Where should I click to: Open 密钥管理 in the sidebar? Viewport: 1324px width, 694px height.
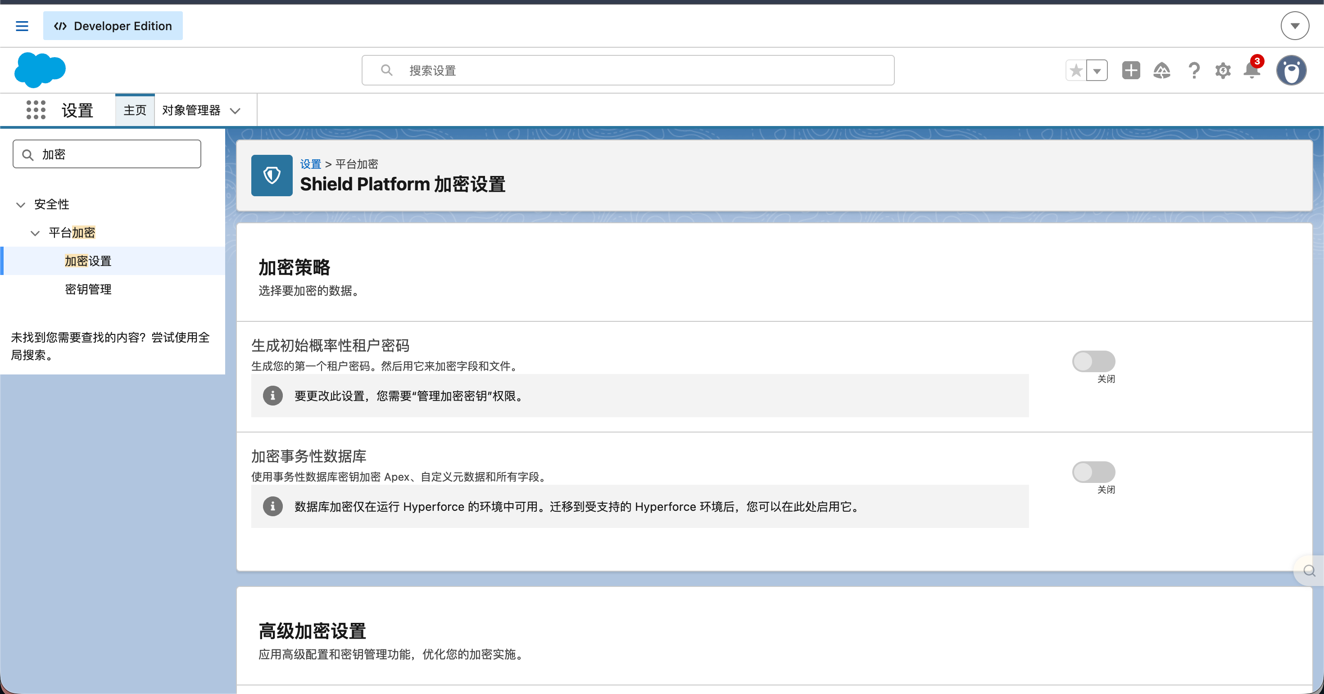coord(88,289)
